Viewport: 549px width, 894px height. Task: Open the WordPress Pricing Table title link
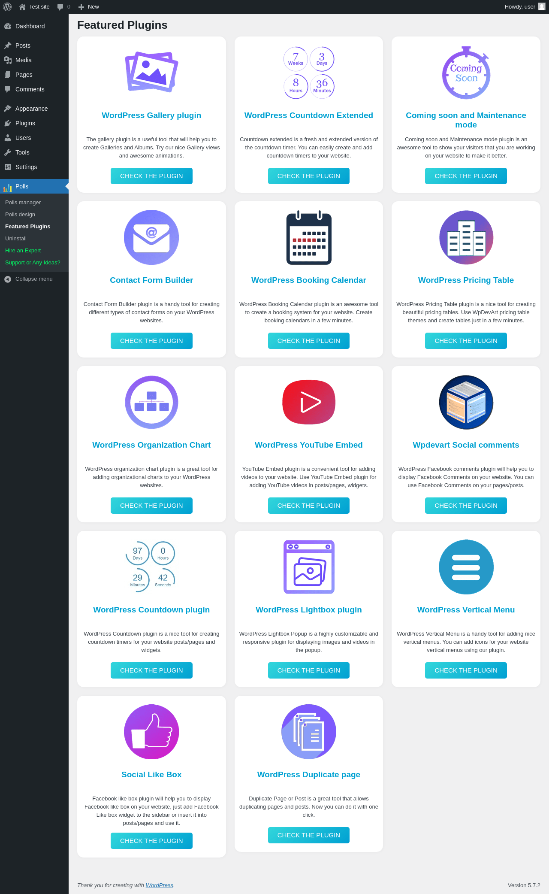466,280
